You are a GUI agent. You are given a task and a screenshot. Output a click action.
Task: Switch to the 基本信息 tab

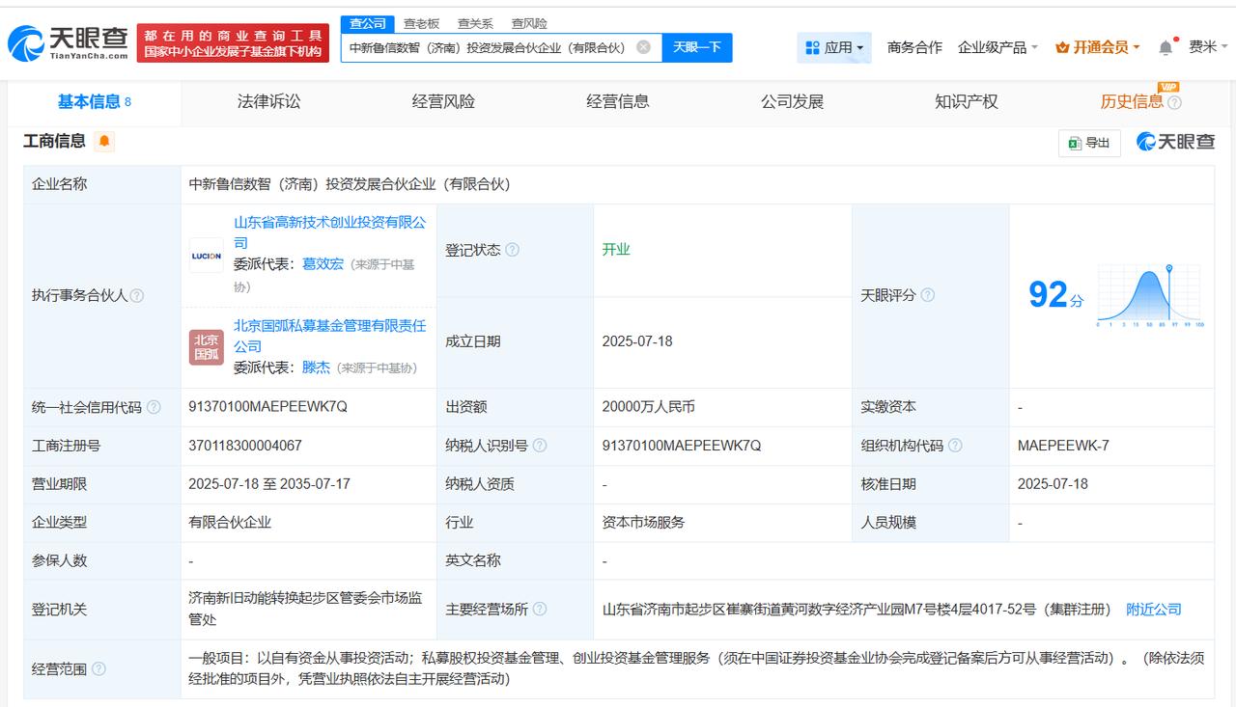click(x=94, y=102)
